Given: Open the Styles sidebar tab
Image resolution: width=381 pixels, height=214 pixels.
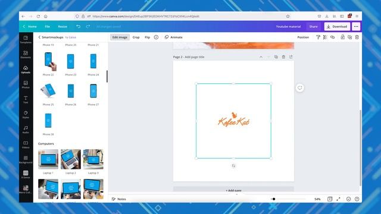Looking at the screenshot, I should click(26, 115).
